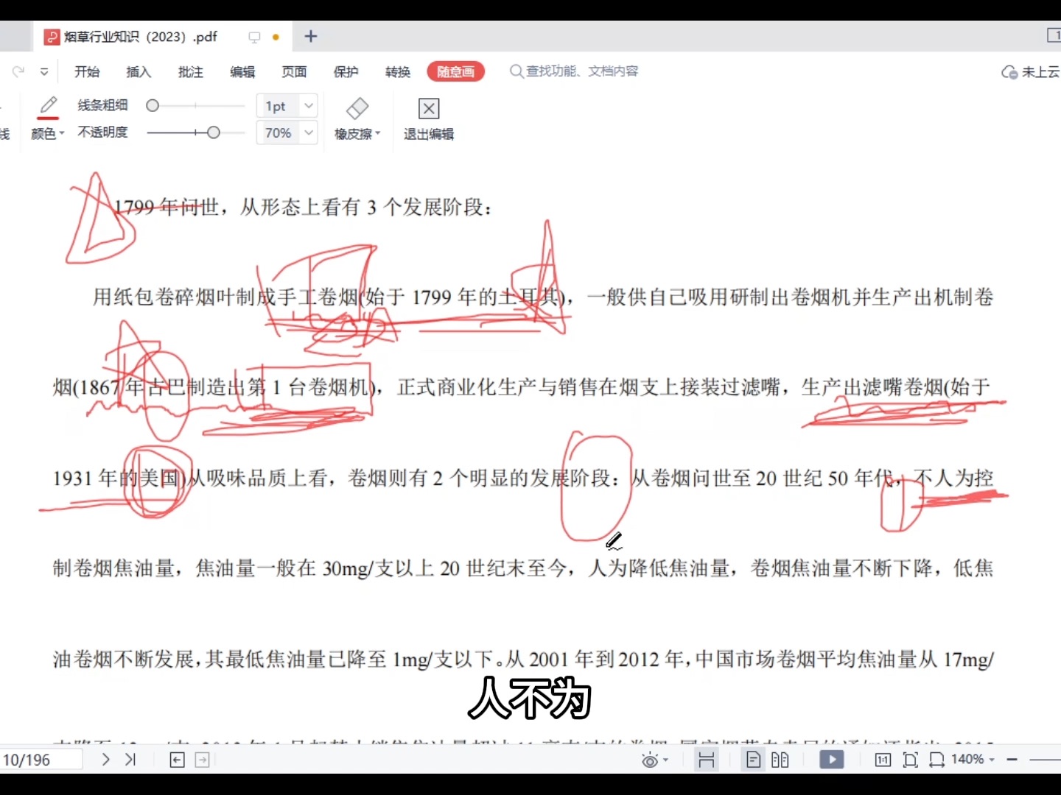Image resolution: width=1061 pixels, height=795 pixels.
Task: Click the eraser tool icon
Action: pyautogui.click(x=357, y=108)
